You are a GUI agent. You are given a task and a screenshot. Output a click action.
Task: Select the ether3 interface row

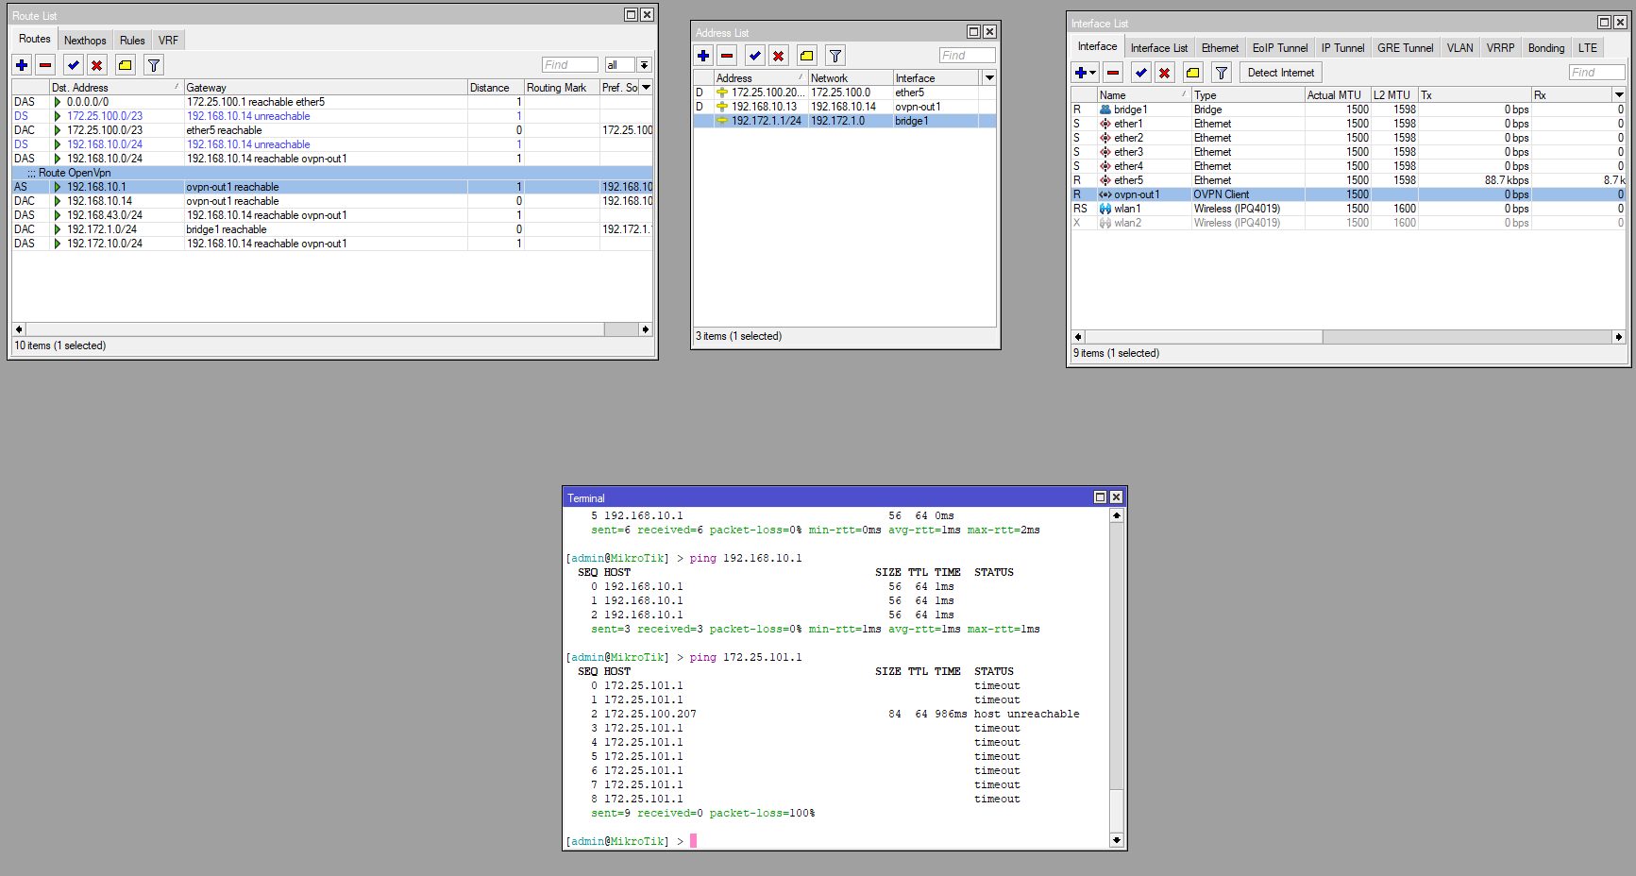tap(1348, 152)
